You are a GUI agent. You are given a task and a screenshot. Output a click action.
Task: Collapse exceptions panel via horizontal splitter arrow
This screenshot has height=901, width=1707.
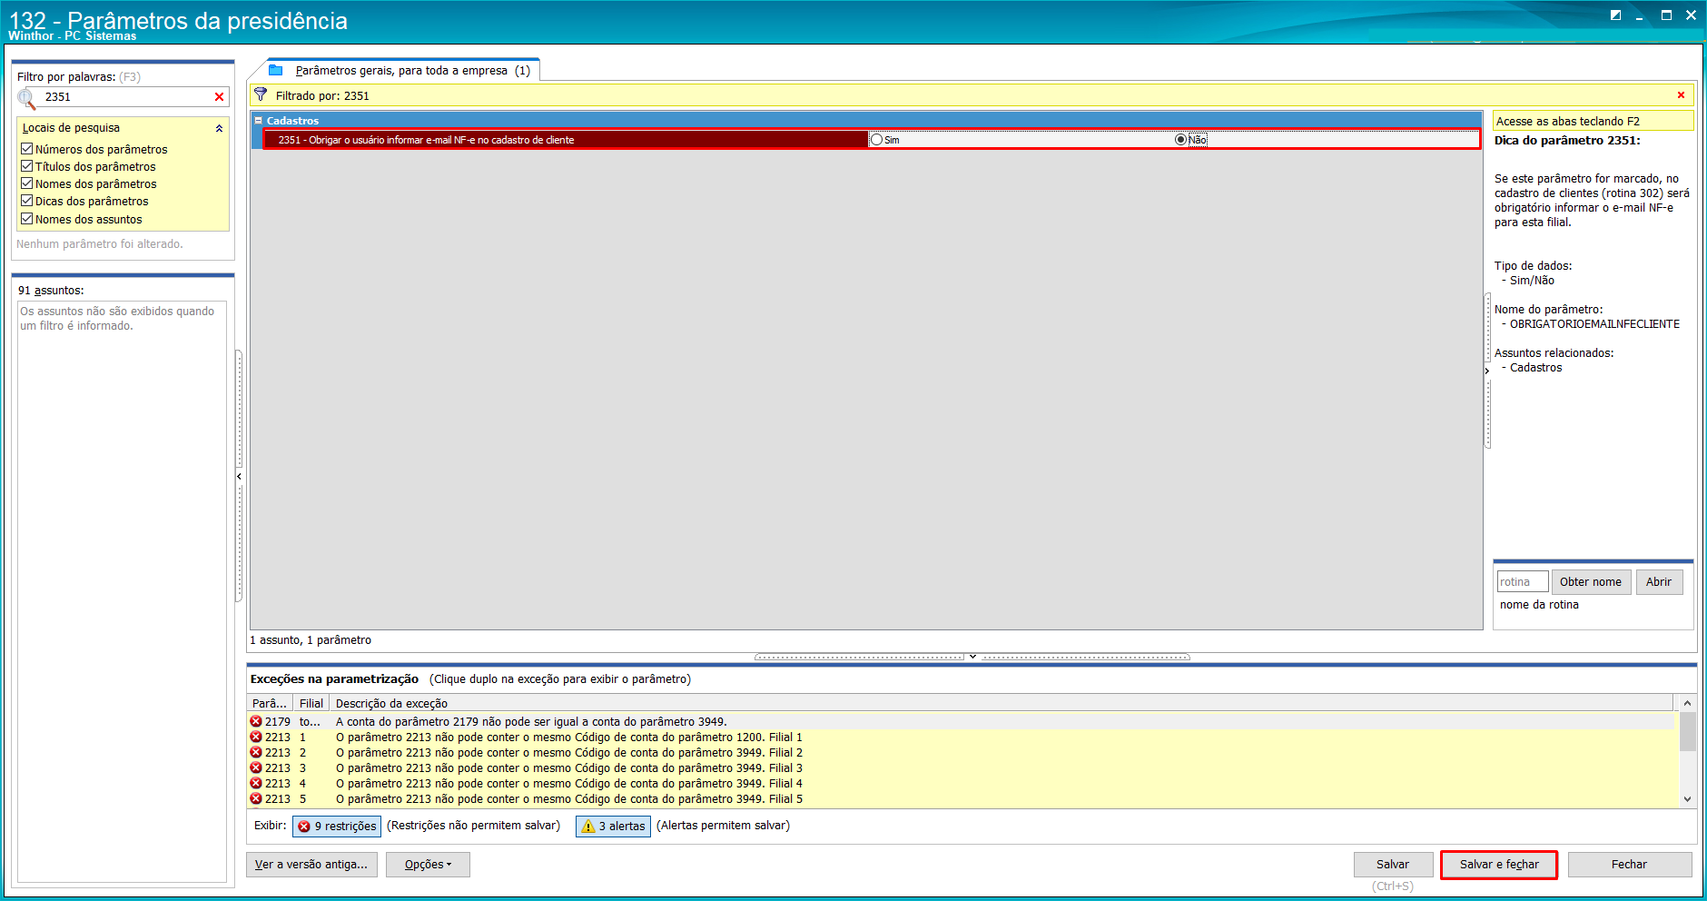pos(972,656)
